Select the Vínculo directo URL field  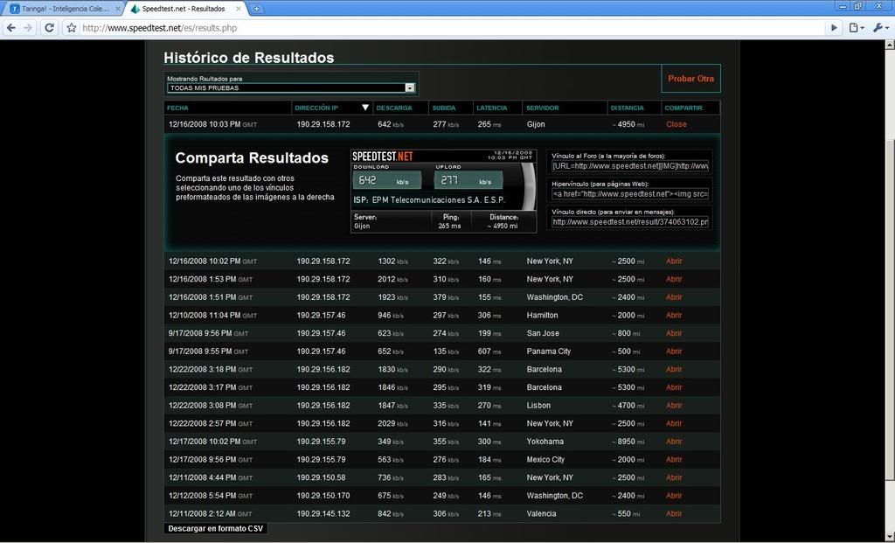(x=630, y=221)
